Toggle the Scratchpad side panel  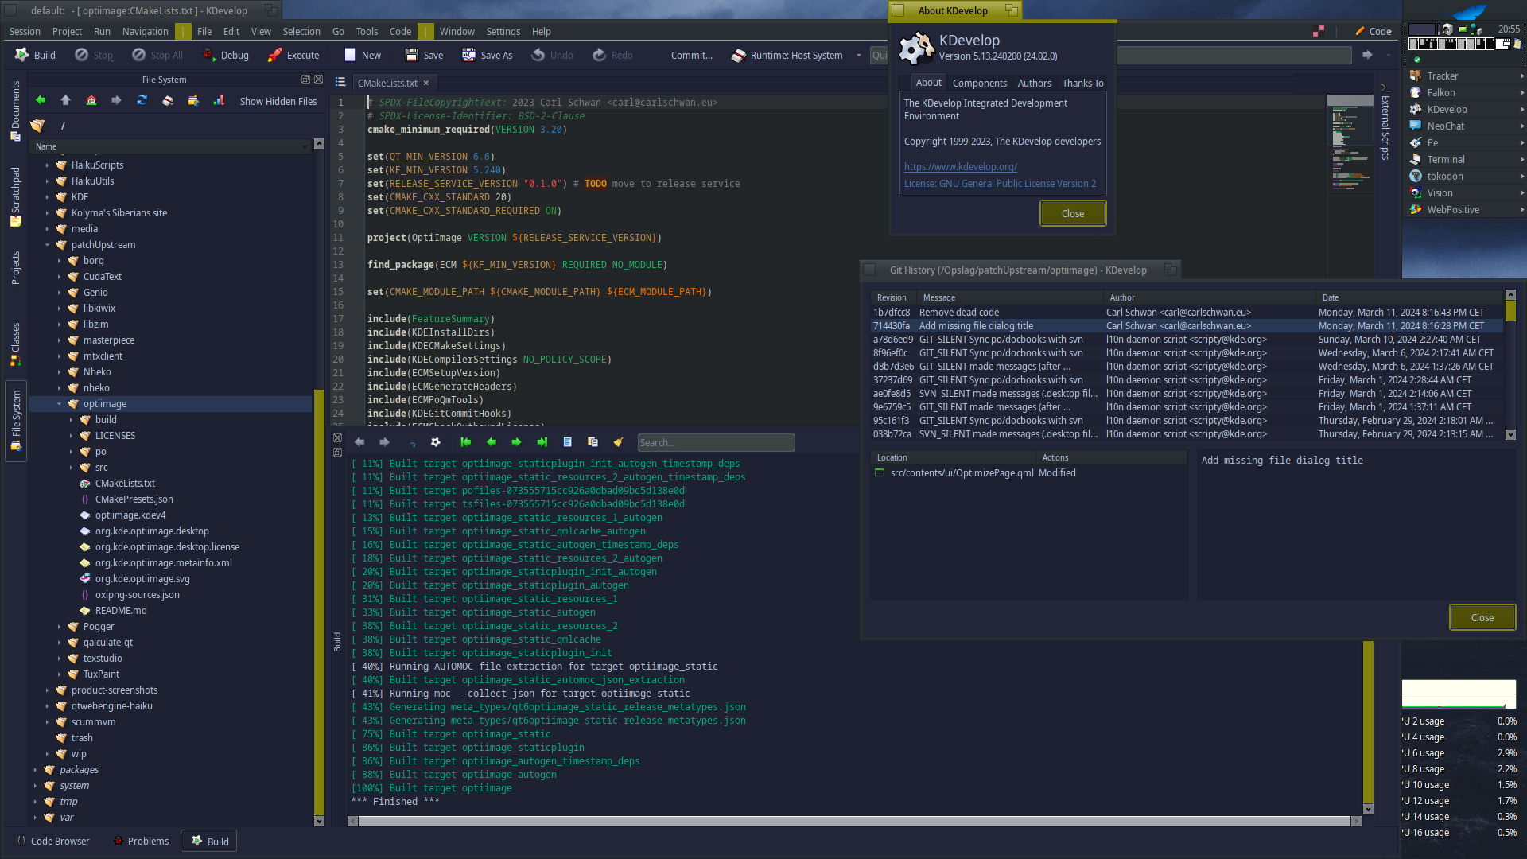coord(15,196)
